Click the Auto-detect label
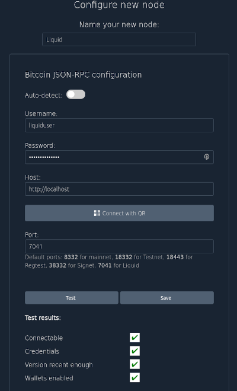 tap(44, 96)
